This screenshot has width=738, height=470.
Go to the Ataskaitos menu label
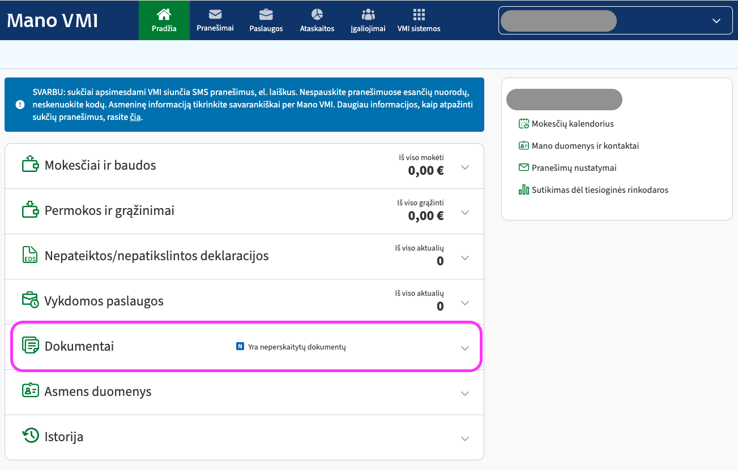click(317, 28)
